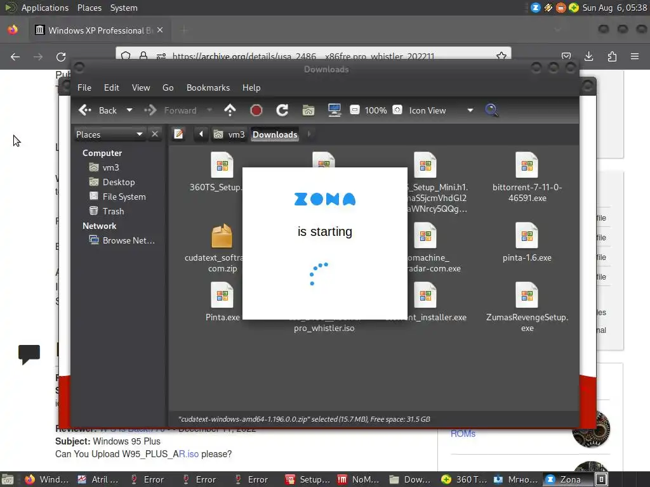Reload the Downloads folder view
The width and height of the screenshot is (650, 487).
(282, 110)
